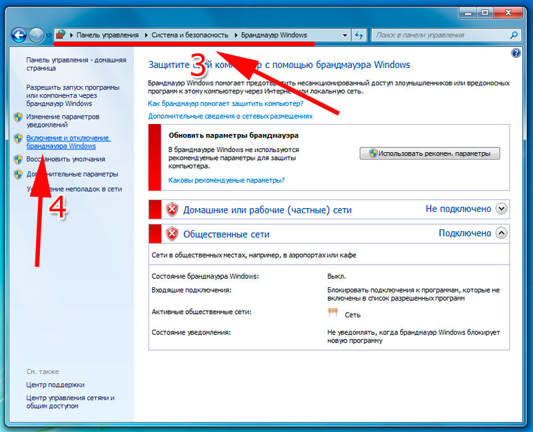Open 'Дополнительные сведения о сетевых размещениях' link

tap(230, 116)
